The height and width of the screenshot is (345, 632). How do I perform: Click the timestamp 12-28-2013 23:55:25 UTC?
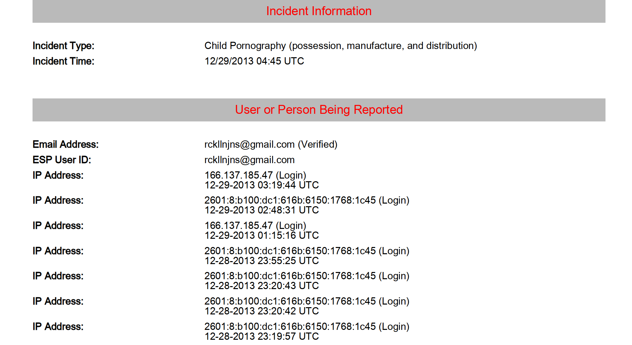(x=262, y=261)
